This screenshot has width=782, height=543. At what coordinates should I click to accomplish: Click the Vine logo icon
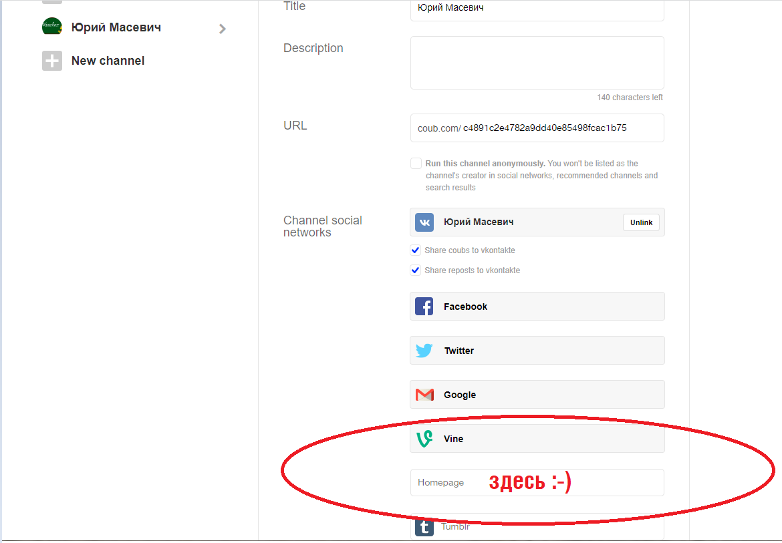click(x=424, y=439)
